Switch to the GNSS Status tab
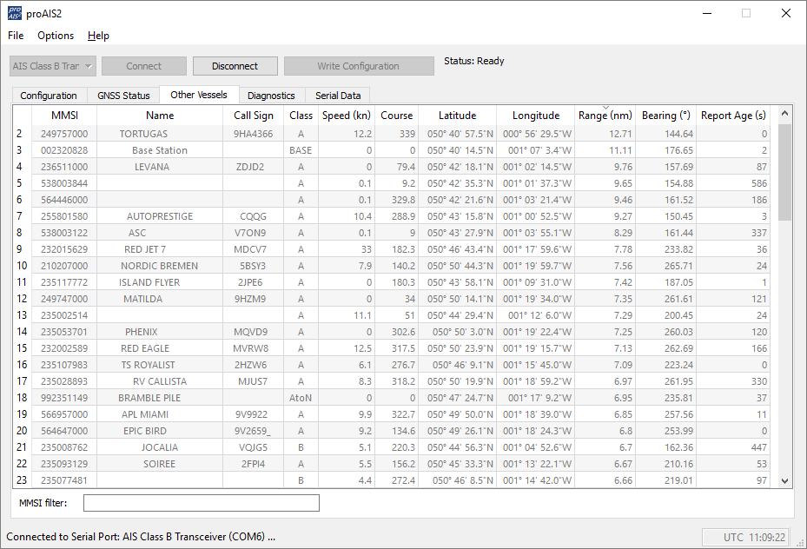Screen dimensions: 807x549 [x=123, y=96]
